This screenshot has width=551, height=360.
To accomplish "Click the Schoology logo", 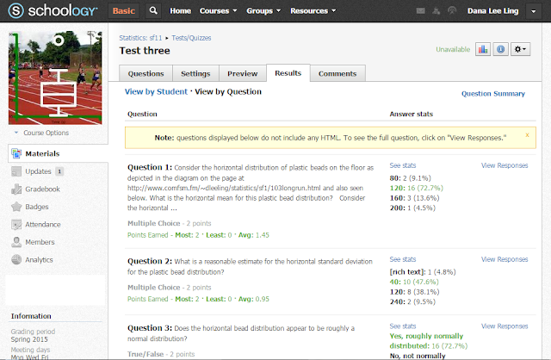I will pyautogui.click(x=53, y=10).
